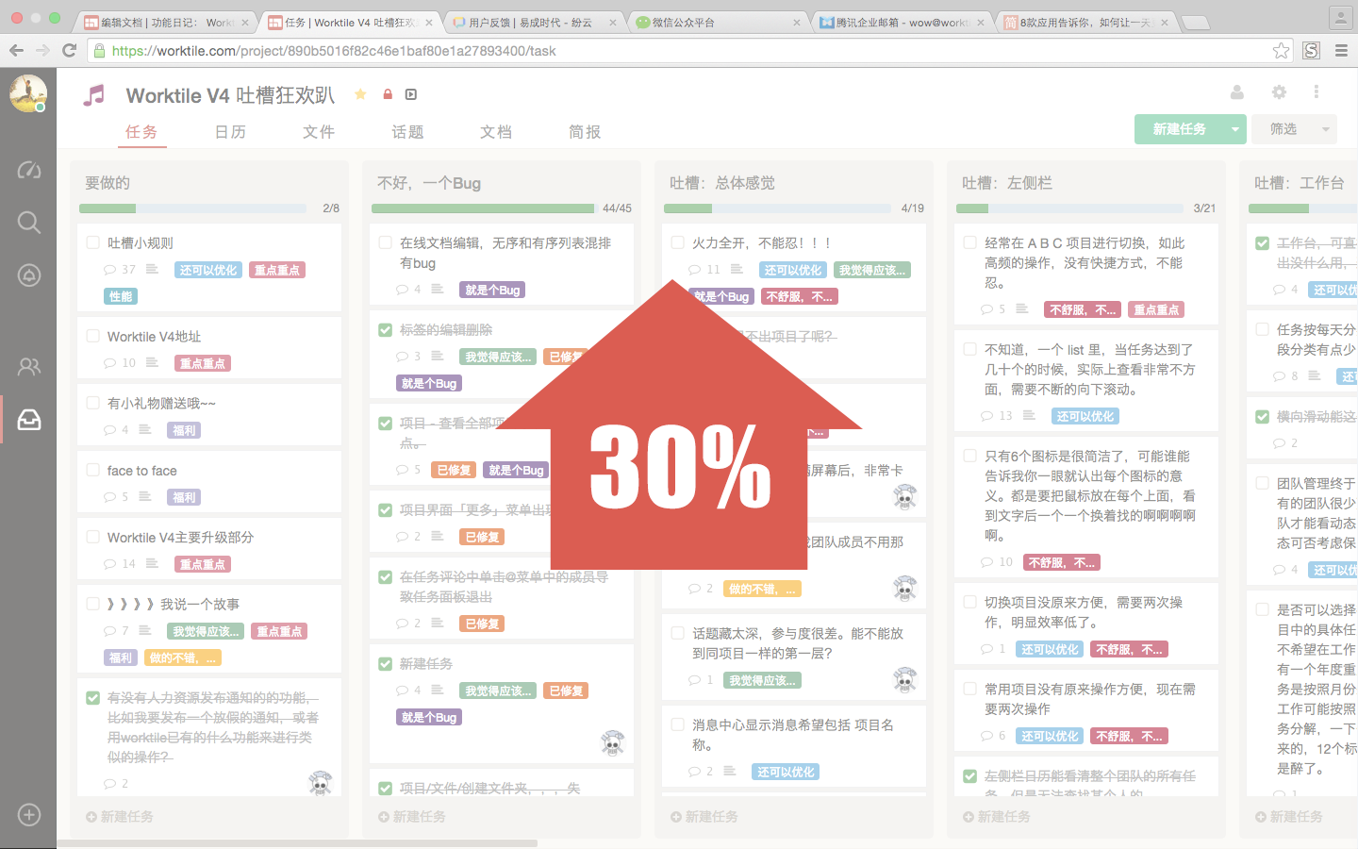Check the face to face task checkbox
Viewport: 1358px width, 849px height.
[x=93, y=470]
